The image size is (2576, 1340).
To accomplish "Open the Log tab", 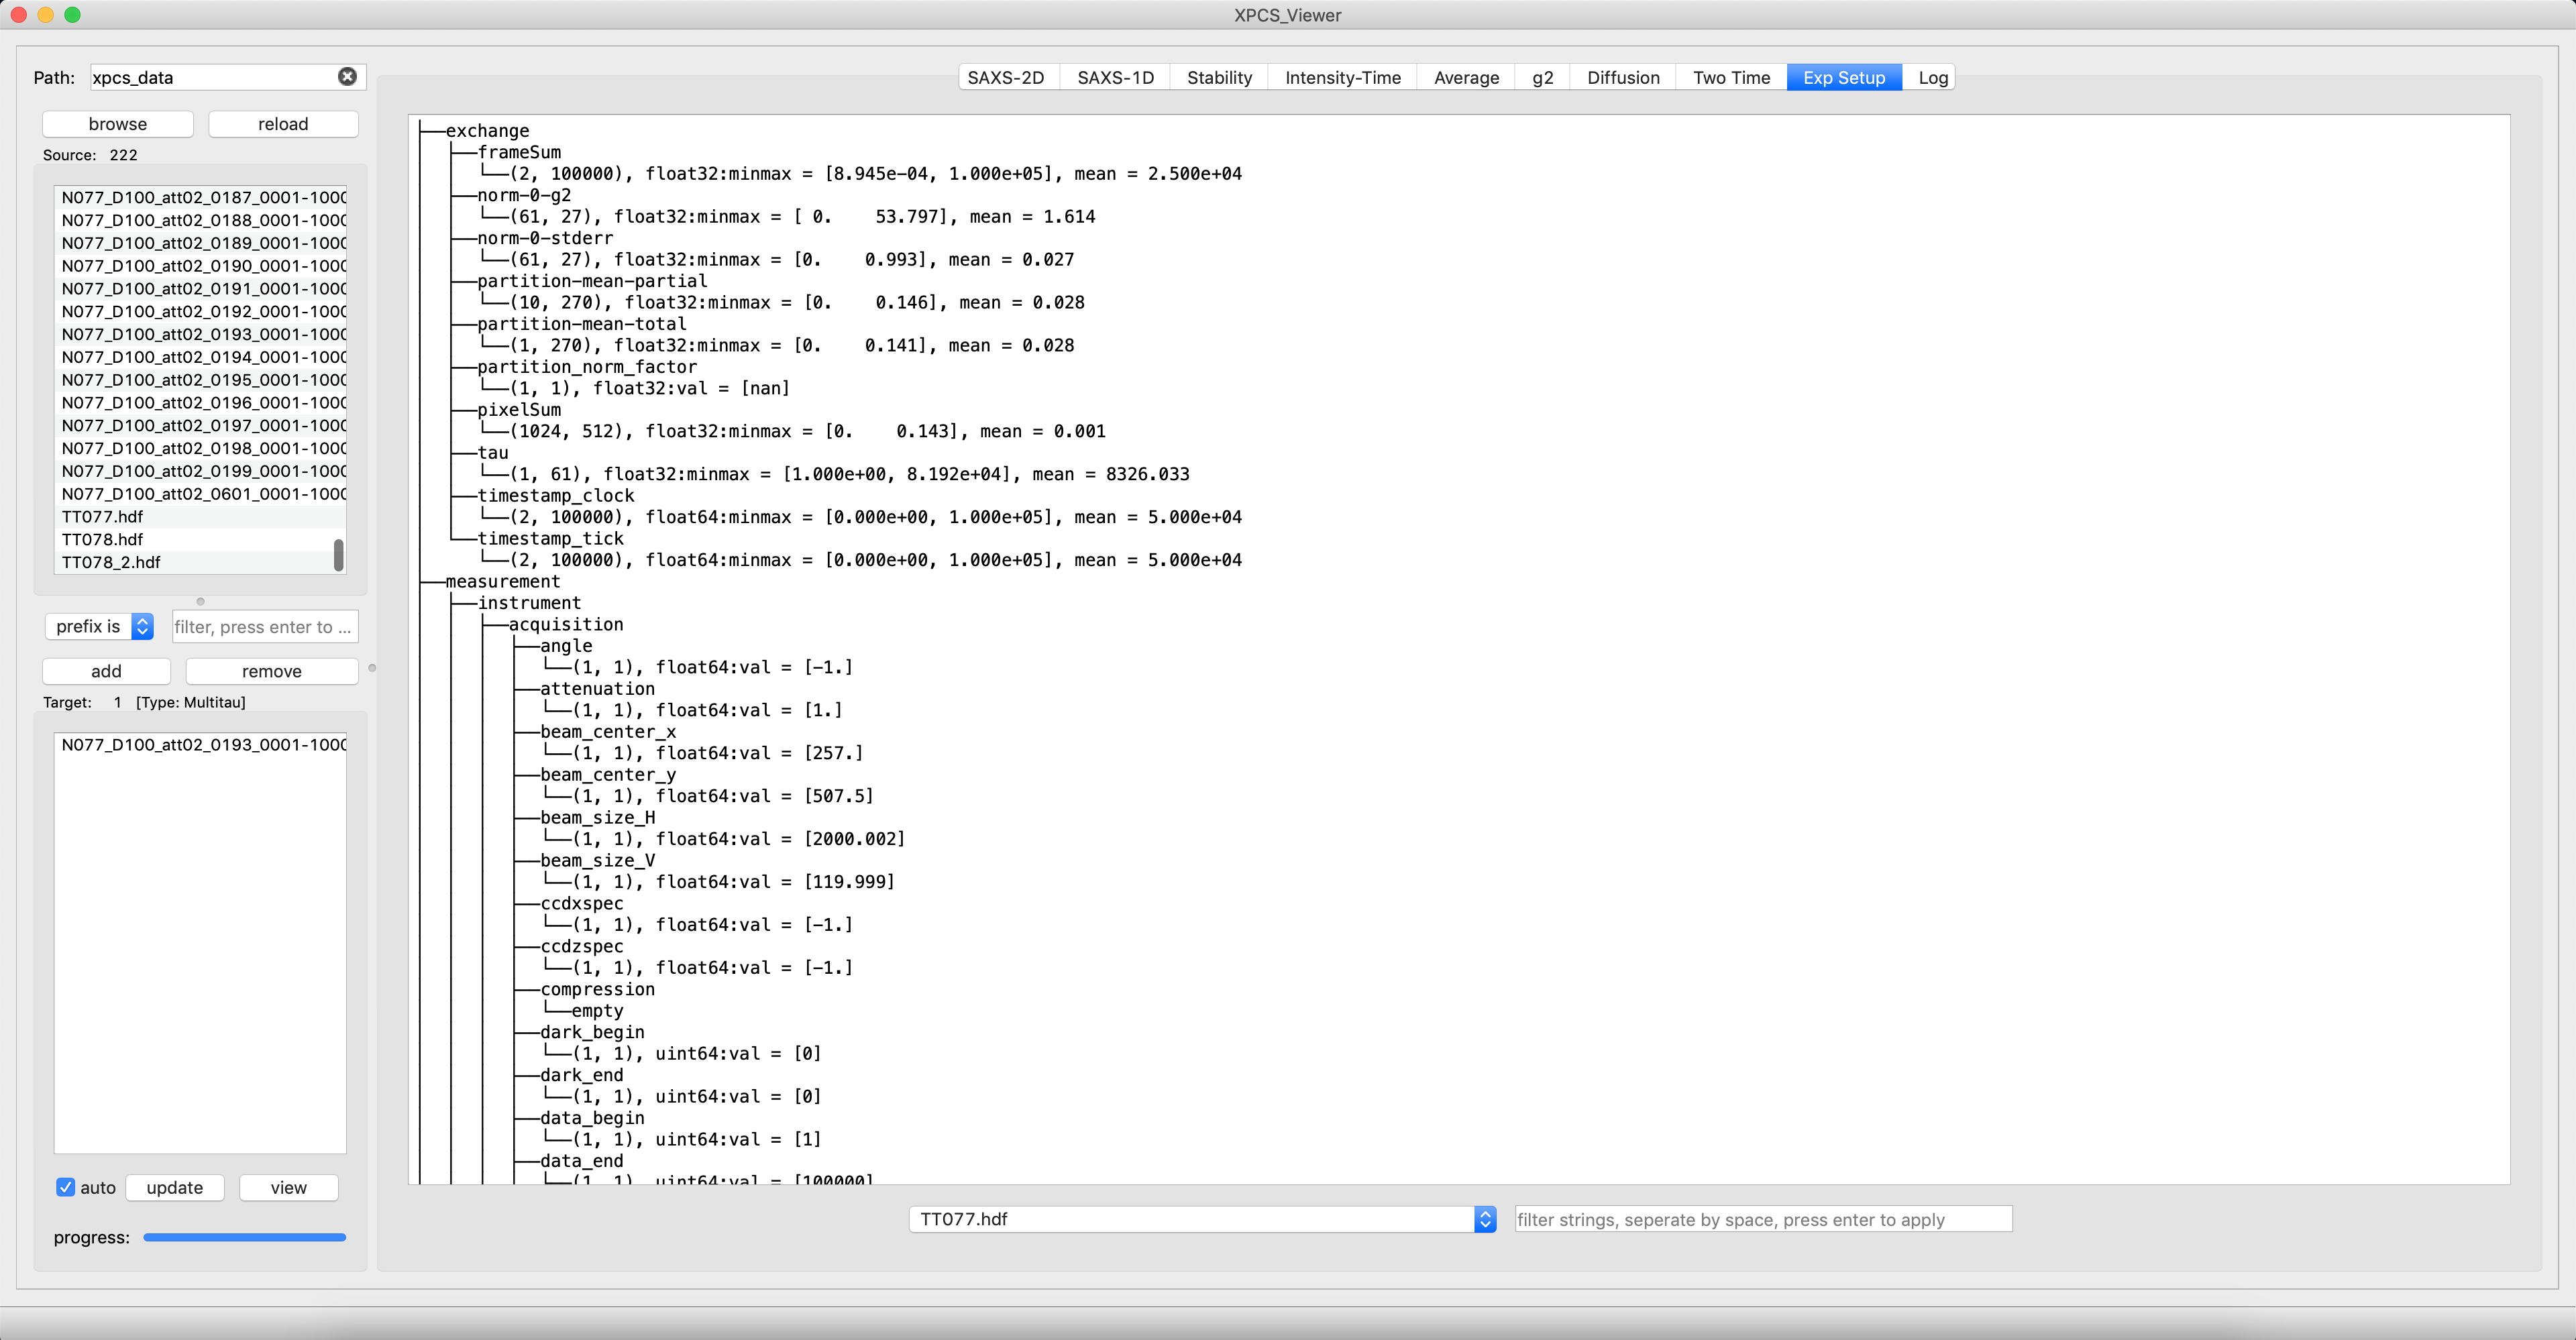I will 1932,78.
